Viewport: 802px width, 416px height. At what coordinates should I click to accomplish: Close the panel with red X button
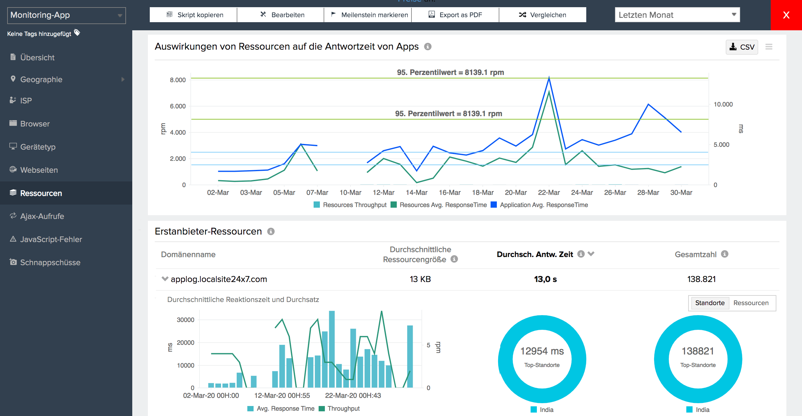[x=786, y=15]
